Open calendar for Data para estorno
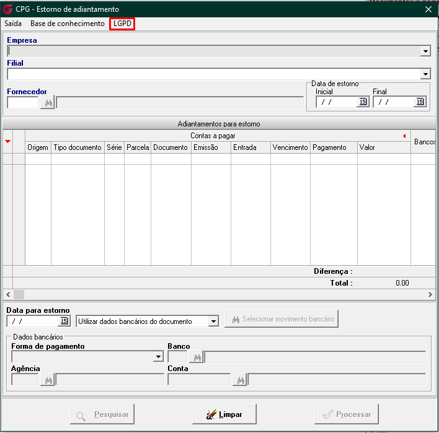 [64, 321]
